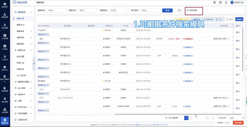Click the user avatar icon
The width and height of the screenshot is (247, 127).
coord(232,3)
